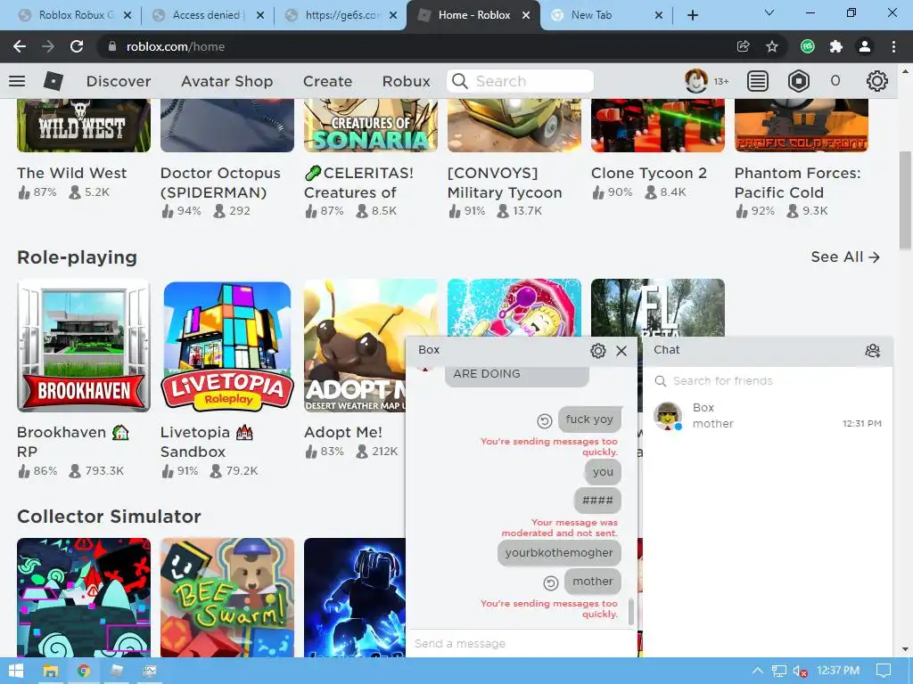Image resolution: width=913 pixels, height=684 pixels.
Task: Open The Wild West game link
Action: click(71, 173)
